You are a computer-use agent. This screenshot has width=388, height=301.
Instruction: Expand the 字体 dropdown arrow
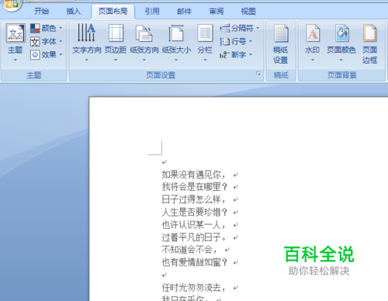click(x=61, y=41)
